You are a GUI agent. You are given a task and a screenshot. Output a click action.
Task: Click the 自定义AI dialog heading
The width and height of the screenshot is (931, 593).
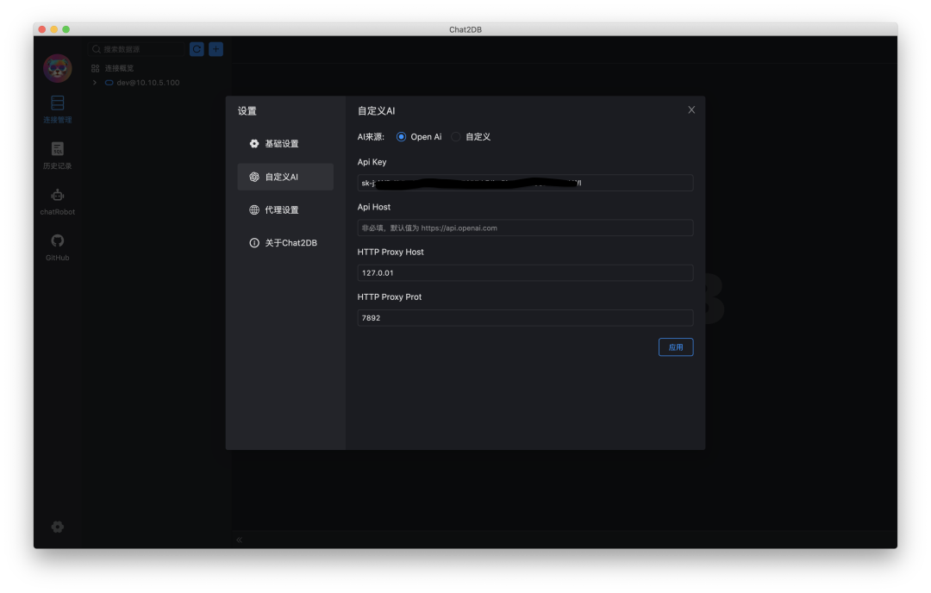tap(376, 111)
